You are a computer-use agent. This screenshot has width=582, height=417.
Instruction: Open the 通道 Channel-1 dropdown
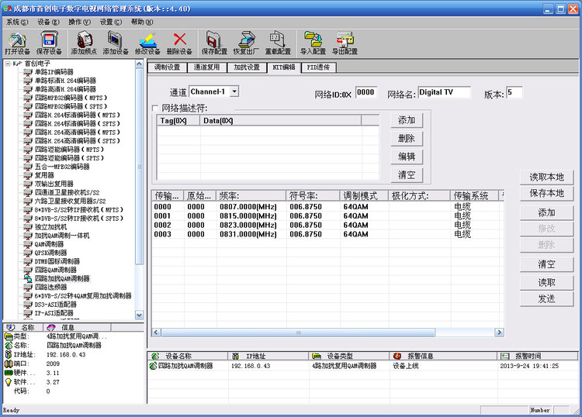[x=234, y=91]
